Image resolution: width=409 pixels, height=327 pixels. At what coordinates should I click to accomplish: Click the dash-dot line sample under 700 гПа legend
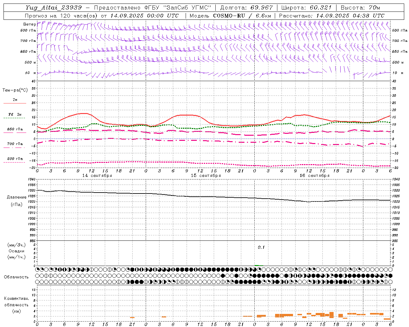tap(14, 148)
